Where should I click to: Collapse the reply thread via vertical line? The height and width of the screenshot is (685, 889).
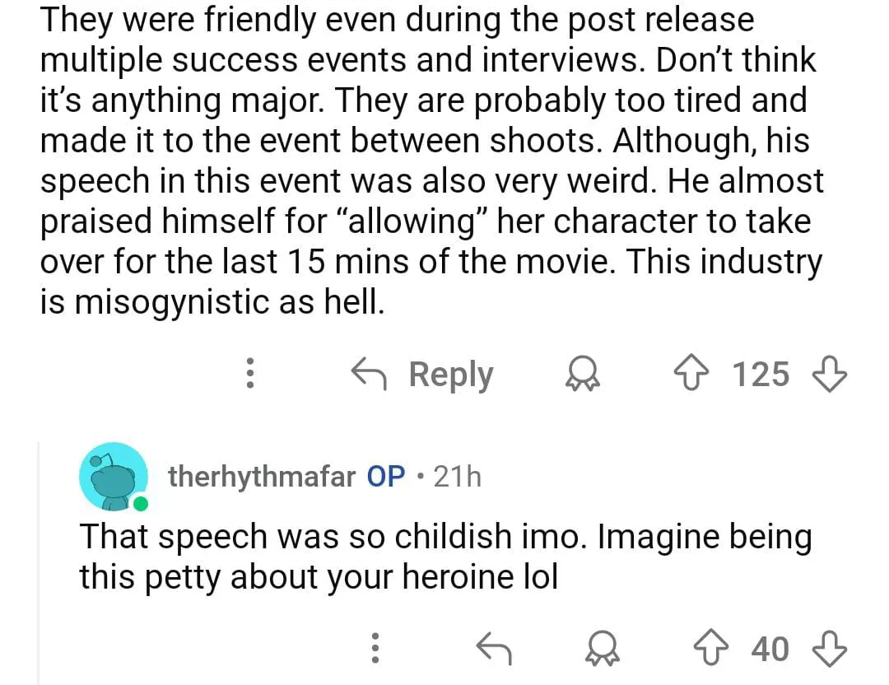40,560
